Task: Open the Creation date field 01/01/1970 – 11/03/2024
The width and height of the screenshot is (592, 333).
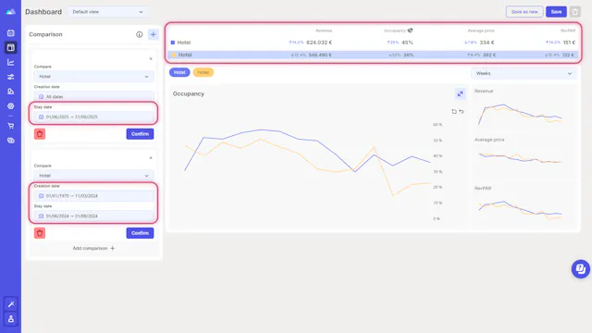Action: coord(93,195)
